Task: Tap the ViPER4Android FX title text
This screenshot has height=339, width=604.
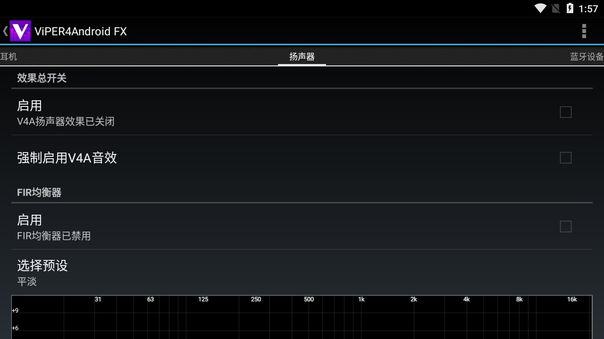Action: (x=81, y=32)
